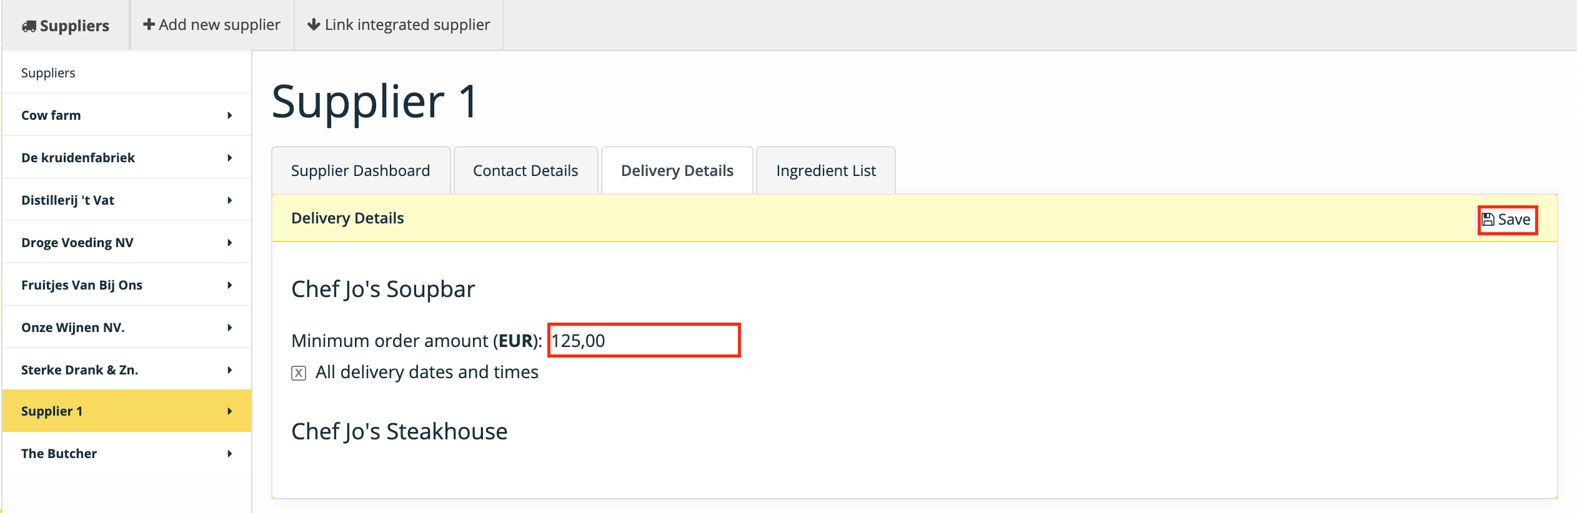Open the Ingredient List tab
1577x513 pixels.
tap(826, 170)
